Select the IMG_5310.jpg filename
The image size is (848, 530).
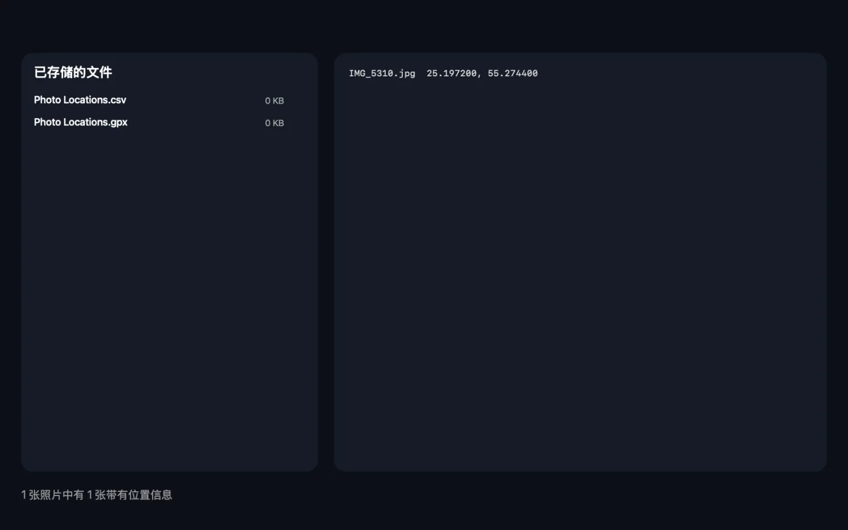coord(382,73)
